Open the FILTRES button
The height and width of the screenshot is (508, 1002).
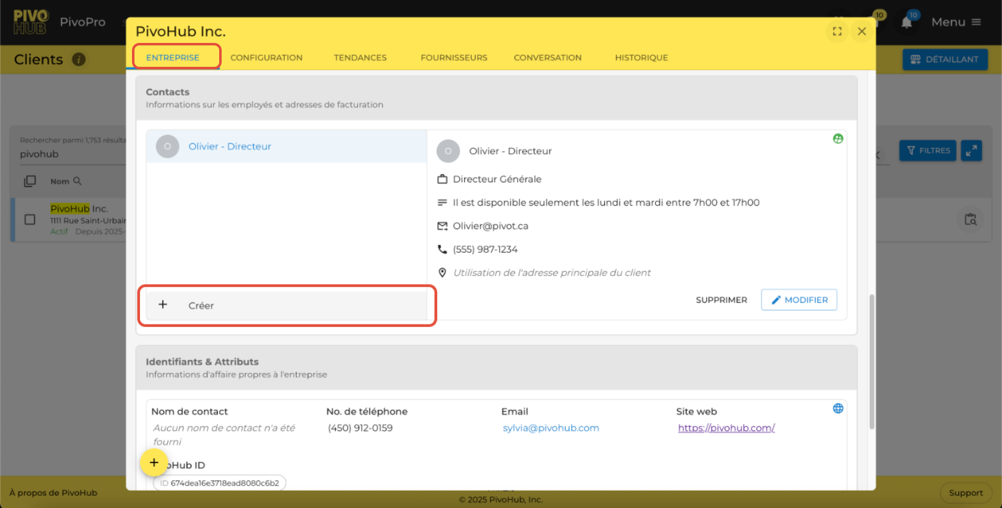928,150
